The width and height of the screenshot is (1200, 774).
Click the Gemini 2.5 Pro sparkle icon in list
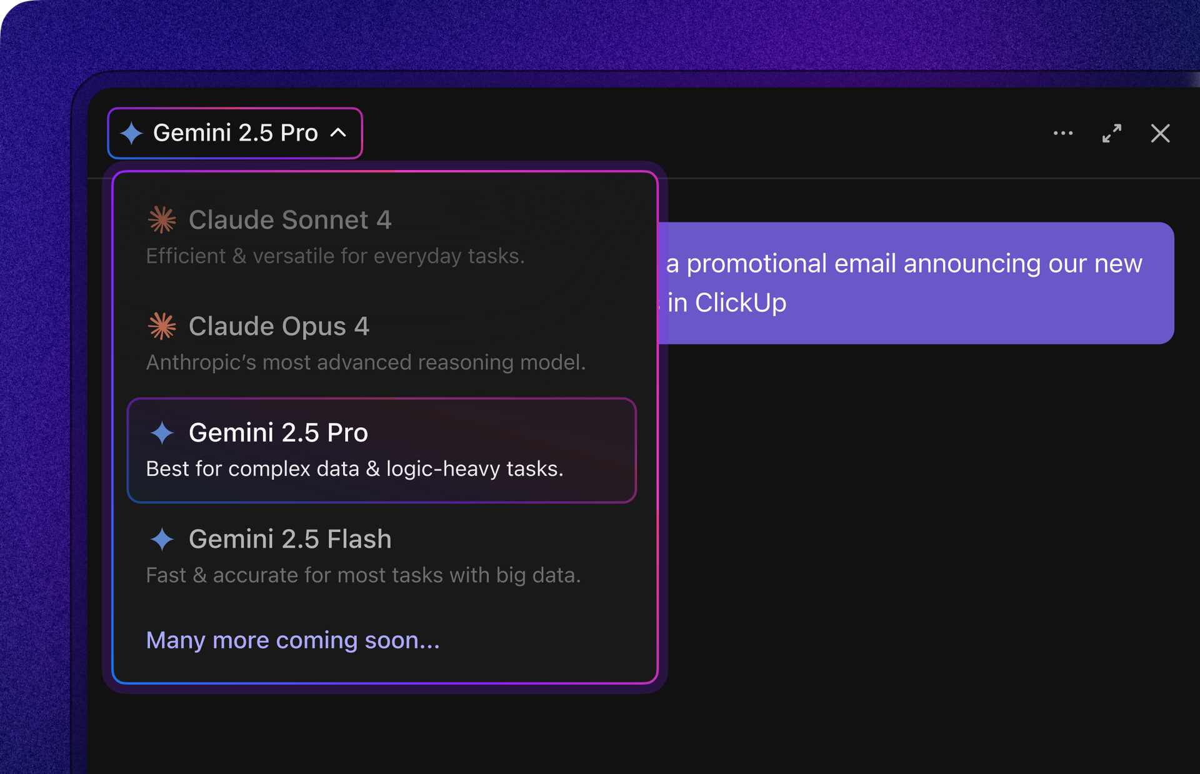[162, 432]
